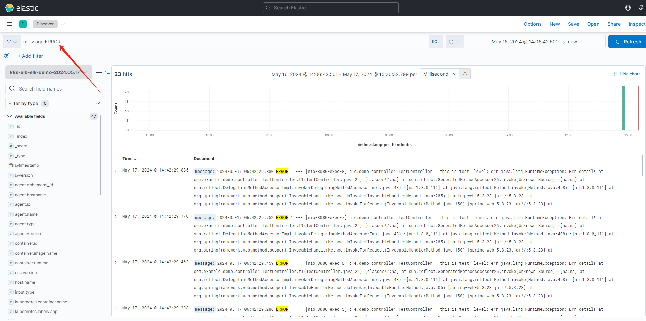The height and width of the screenshot is (321, 646).
Task: Open the Options menu
Action: (532, 24)
